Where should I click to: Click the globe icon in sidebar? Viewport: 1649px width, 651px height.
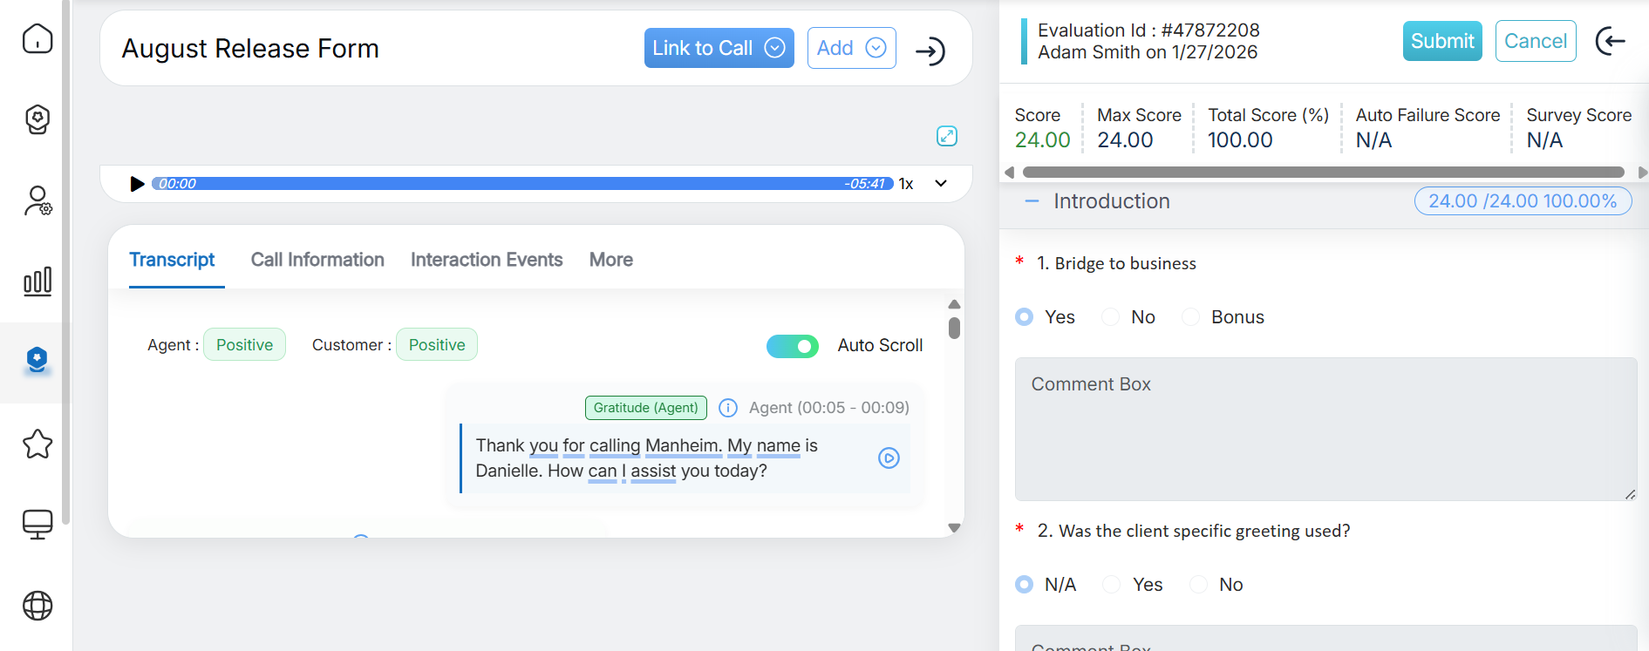coord(37,606)
